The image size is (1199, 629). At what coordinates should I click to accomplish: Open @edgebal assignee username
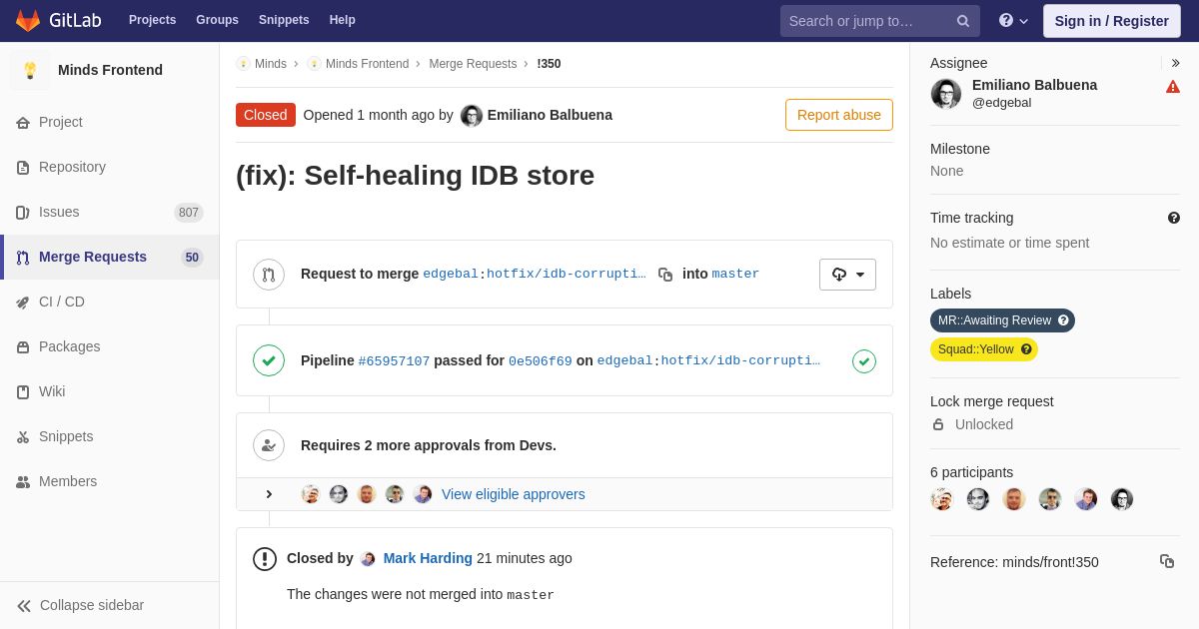pyautogui.click(x=1002, y=103)
